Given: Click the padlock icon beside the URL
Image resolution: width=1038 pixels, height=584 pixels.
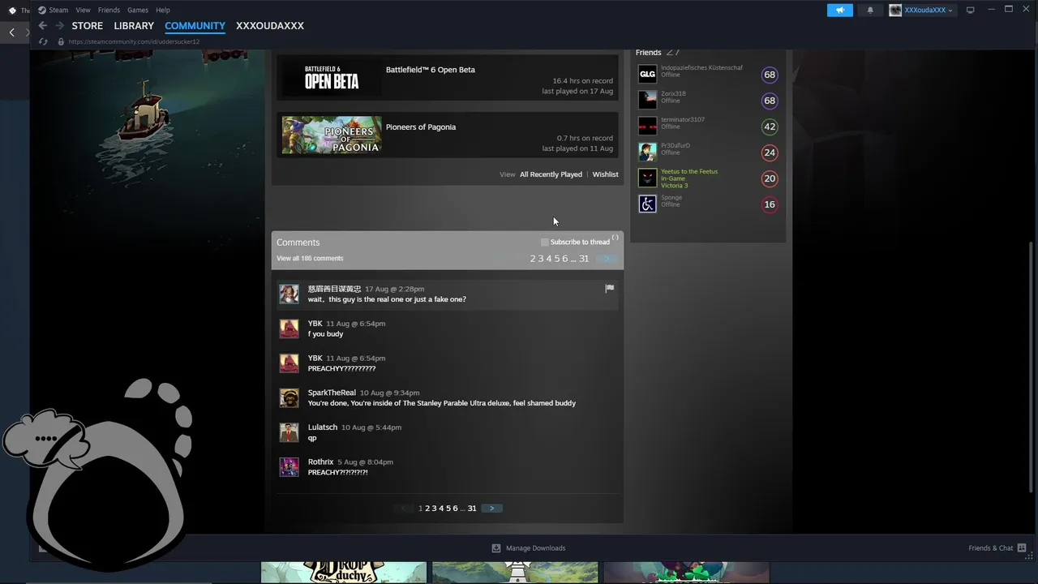Looking at the screenshot, I should point(61,41).
